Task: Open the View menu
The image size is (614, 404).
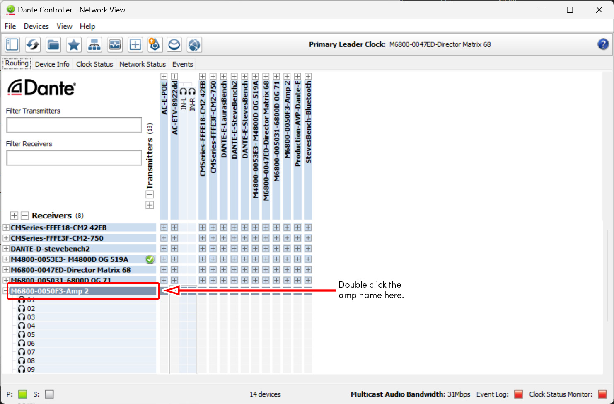Action: click(64, 26)
